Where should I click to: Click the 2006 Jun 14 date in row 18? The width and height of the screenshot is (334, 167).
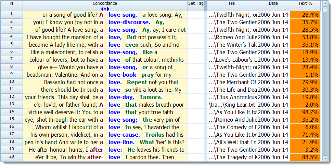[273, 142]
